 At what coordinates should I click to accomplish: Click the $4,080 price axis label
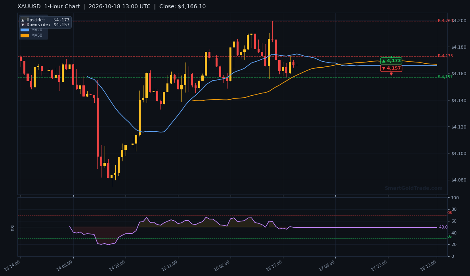coord(459,180)
